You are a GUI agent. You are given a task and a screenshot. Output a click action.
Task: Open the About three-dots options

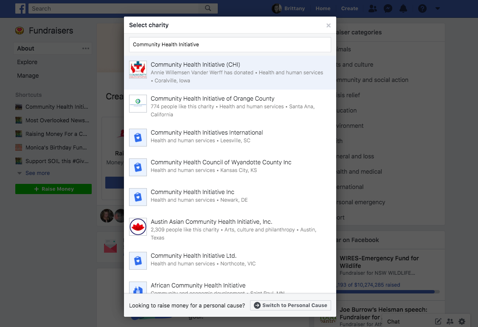(86, 48)
